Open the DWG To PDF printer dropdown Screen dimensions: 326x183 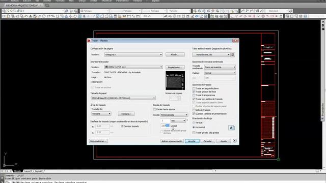coord(133,67)
